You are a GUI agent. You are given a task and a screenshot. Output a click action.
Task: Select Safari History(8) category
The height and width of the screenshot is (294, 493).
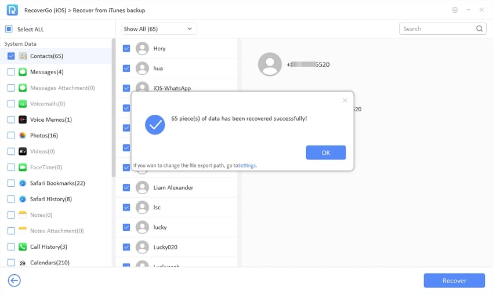50,199
